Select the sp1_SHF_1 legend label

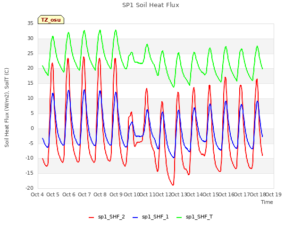155,217
